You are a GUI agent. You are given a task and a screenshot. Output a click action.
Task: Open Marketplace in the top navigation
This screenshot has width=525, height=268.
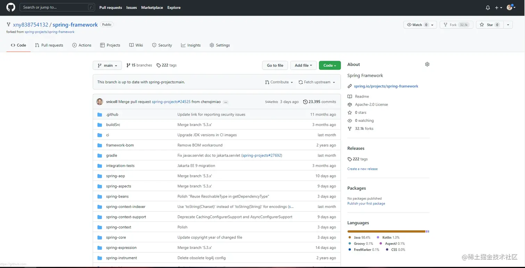click(152, 8)
